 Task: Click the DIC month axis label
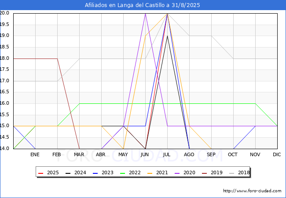tap(277, 154)
